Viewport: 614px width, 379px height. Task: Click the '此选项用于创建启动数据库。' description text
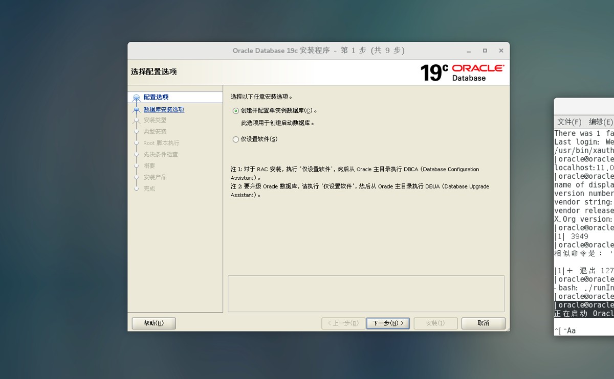(x=278, y=123)
